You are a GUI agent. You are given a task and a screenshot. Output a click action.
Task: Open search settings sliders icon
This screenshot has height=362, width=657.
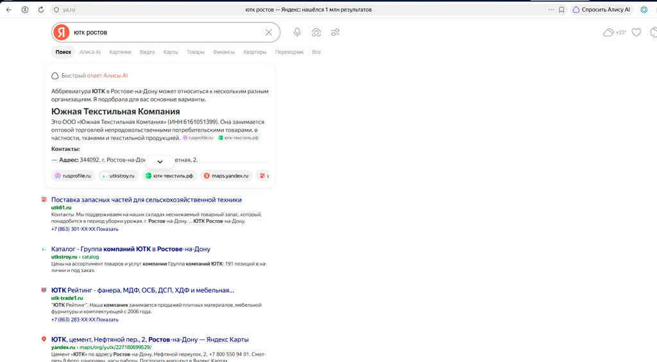point(335,32)
